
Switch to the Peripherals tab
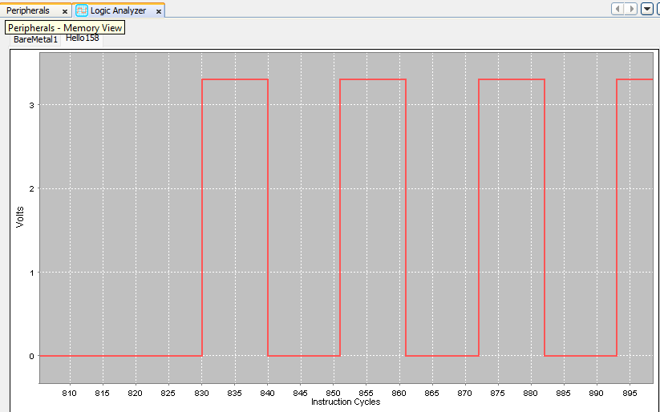point(28,10)
